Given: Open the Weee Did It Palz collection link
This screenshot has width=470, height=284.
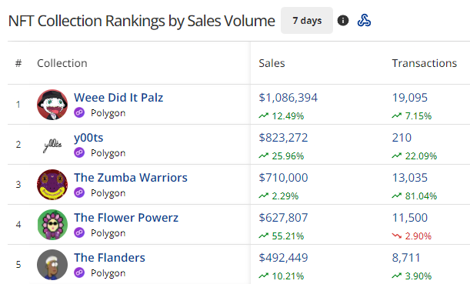Looking at the screenshot, I should (118, 98).
